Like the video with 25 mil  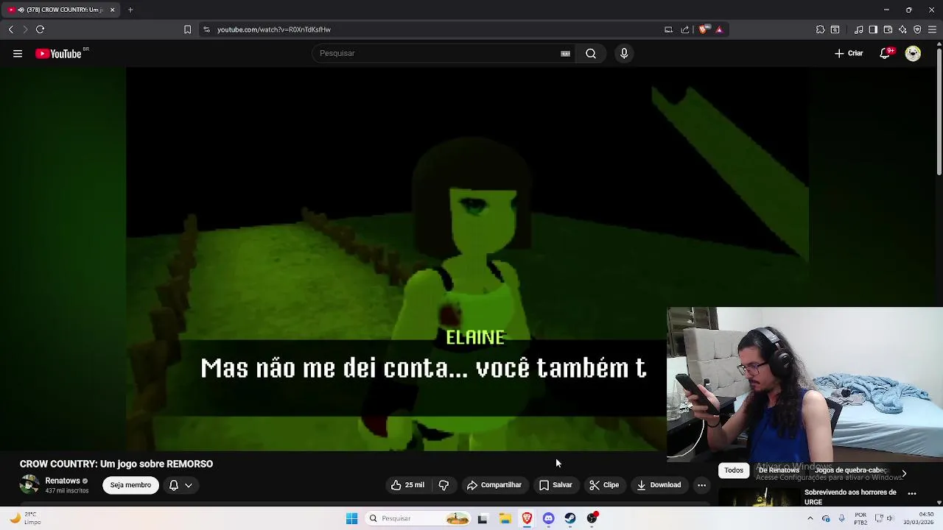(x=407, y=485)
